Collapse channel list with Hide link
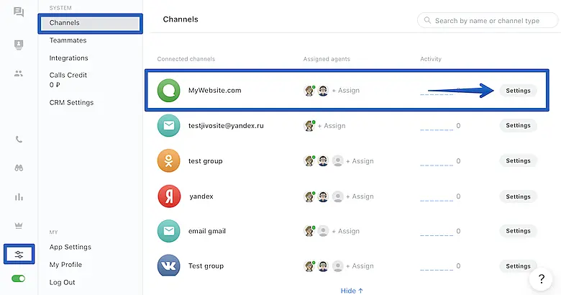Screen dimensions: 561x295 pos(352,291)
